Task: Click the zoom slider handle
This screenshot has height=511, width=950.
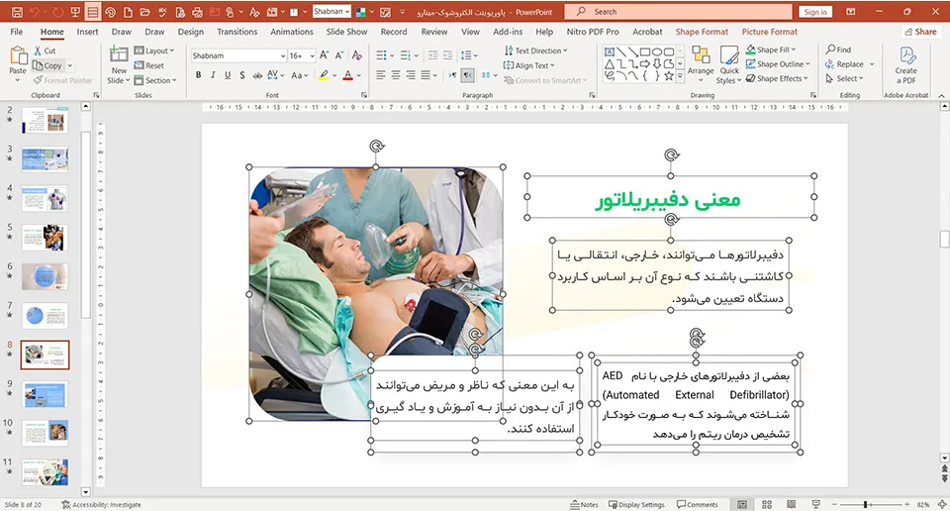Action: point(866,504)
